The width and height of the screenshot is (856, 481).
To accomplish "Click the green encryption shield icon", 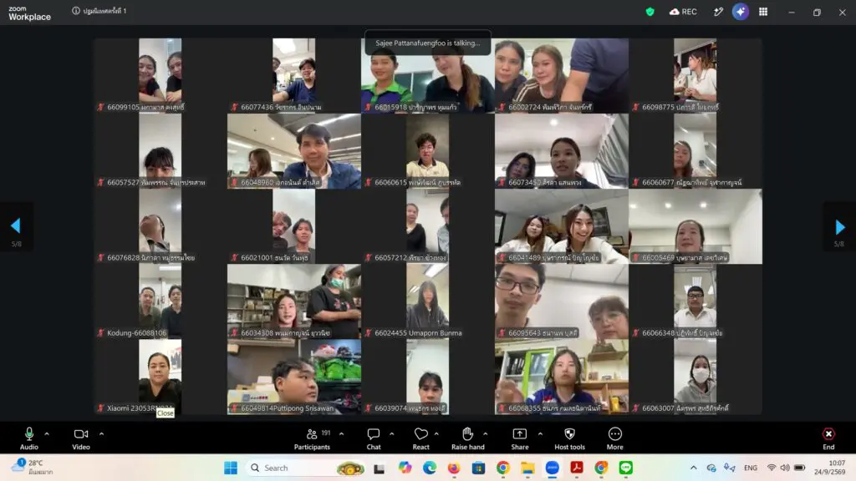I will click(x=650, y=12).
